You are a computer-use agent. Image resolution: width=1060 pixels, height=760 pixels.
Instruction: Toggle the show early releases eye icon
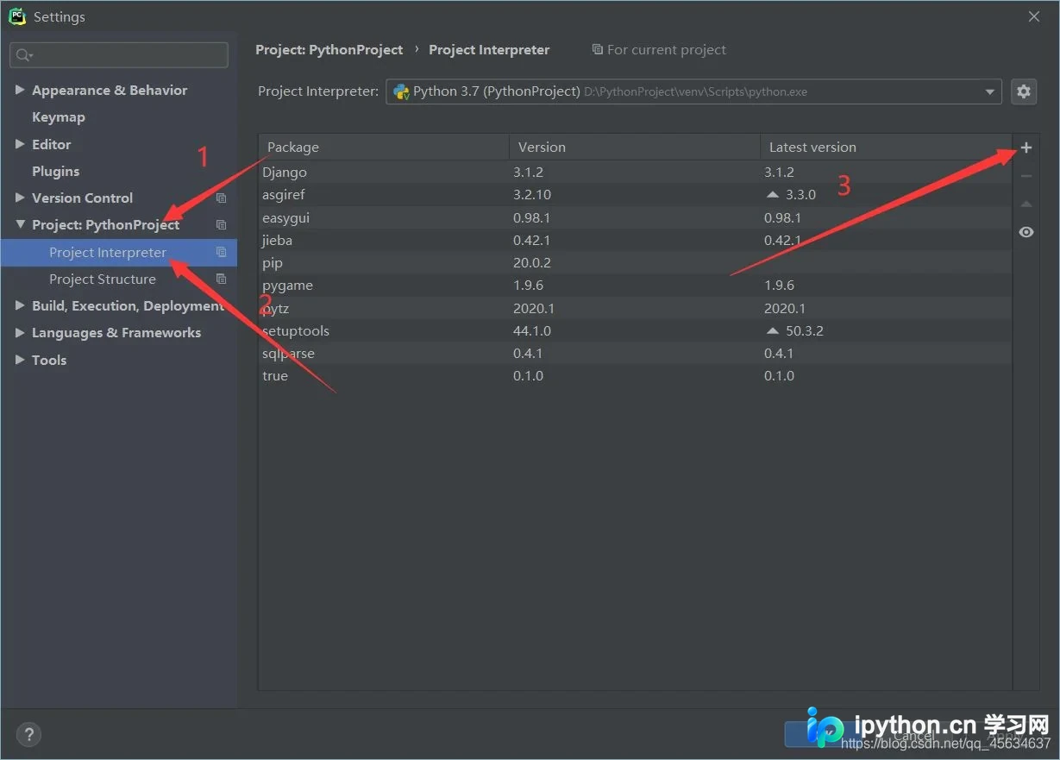(1026, 232)
